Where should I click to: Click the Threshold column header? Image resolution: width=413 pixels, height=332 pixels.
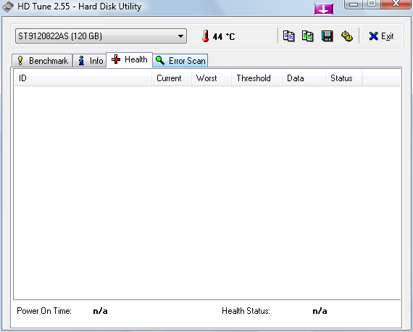(256, 78)
